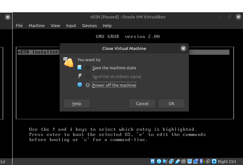Click the keyboard capture arrow icon
243x165 pixels.
[214, 161]
